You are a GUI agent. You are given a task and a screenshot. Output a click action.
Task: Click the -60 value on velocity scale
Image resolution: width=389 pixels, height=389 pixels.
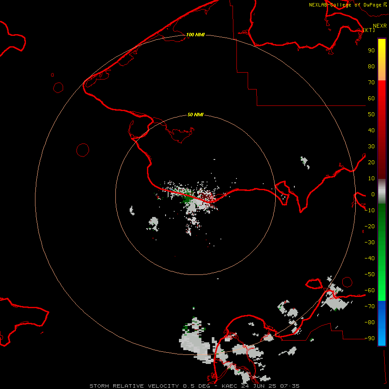370,290
